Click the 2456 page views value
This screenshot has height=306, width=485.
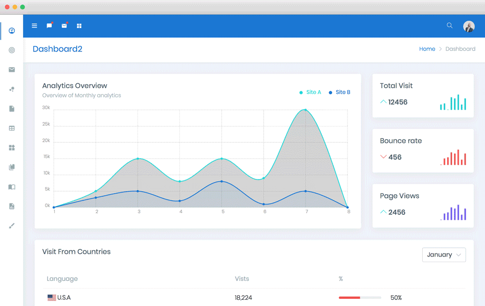coord(397,212)
